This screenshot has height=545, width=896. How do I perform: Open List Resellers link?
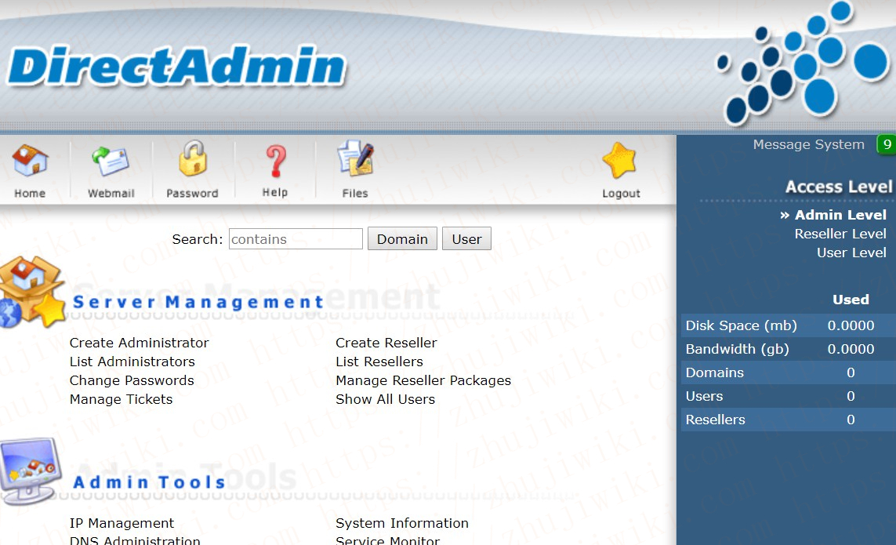379,362
